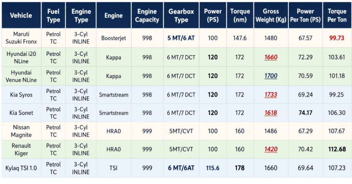
Task: Select the Engine Capacity header cell
Action: 147,15
